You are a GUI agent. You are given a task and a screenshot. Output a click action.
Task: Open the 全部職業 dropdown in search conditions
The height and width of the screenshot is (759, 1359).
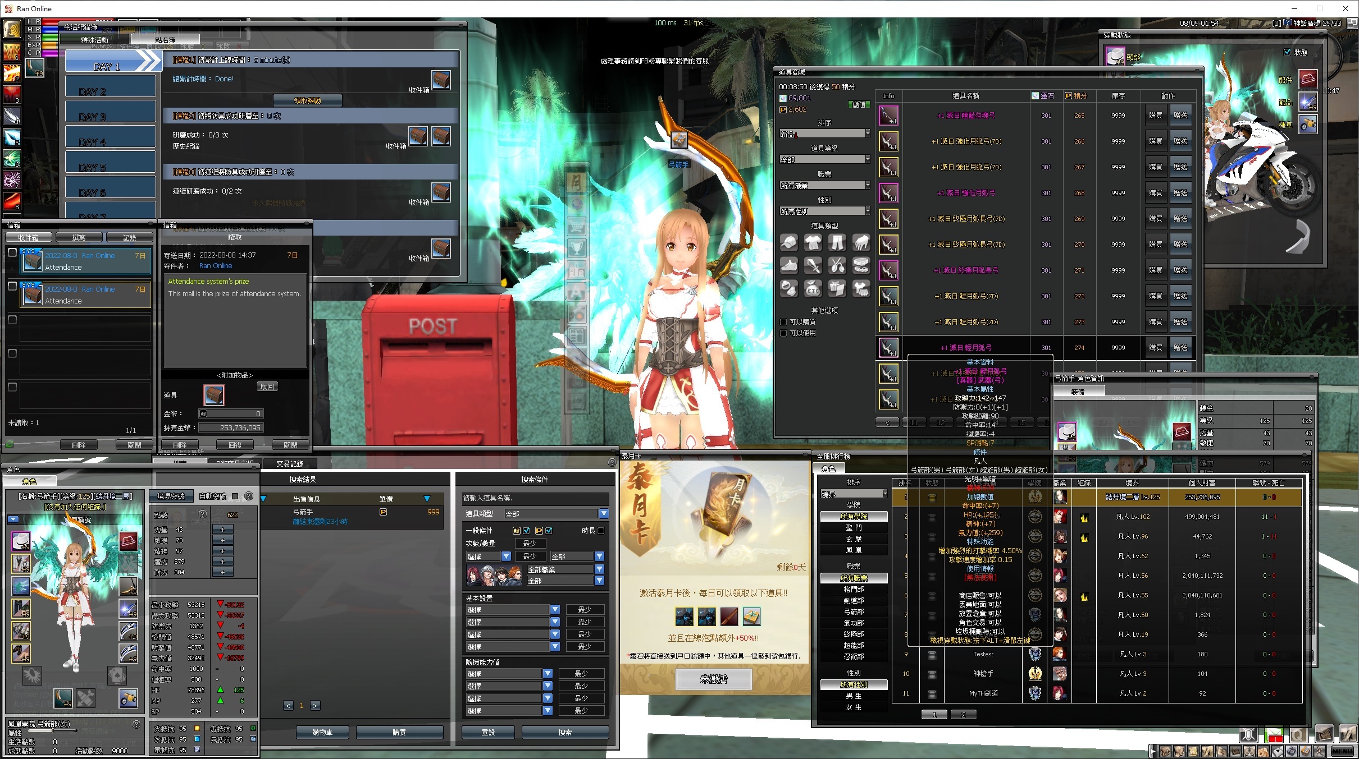click(x=566, y=569)
